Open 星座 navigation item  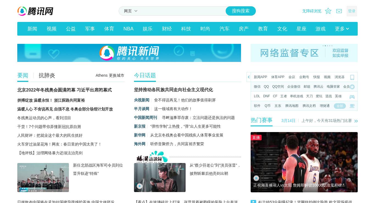pyautogui.click(x=301, y=29)
